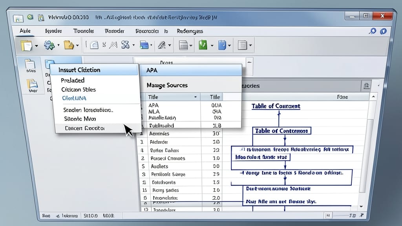This screenshot has height=226, width=402.
Task: Open the dropdown arrow beside the paste clipboard icon
Action: coord(37,46)
